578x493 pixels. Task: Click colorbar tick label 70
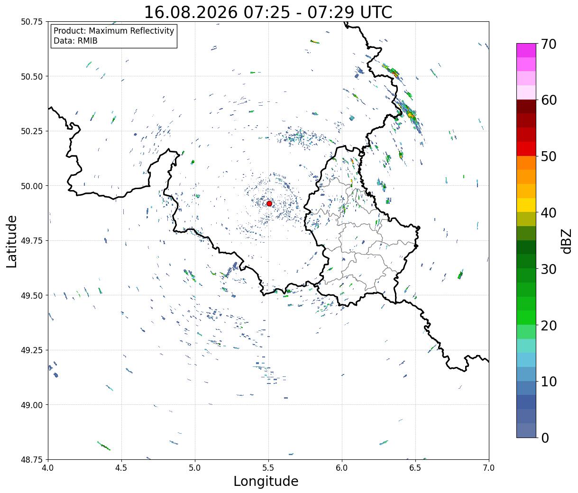(549, 44)
